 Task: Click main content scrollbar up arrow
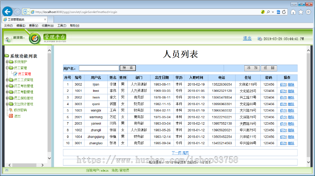click(x=309, y=51)
